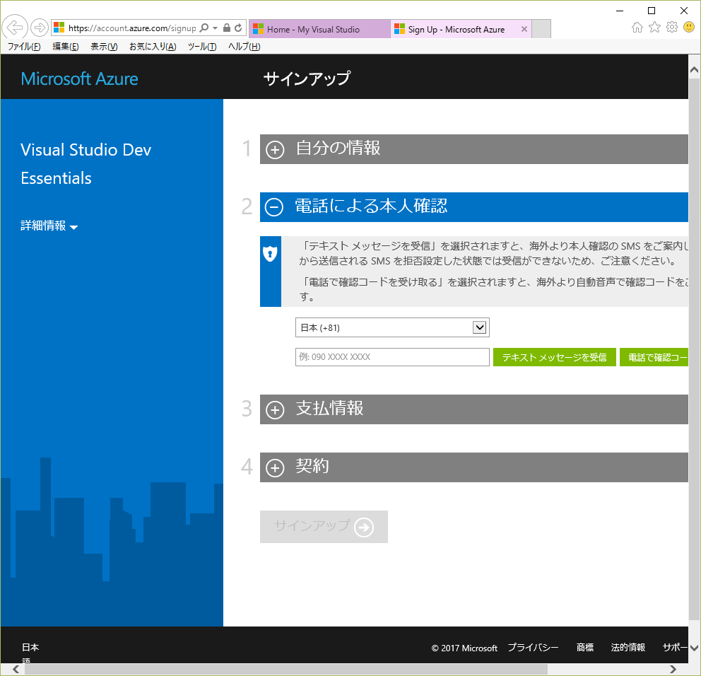Open browser Tools gear icon
Image resolution: width=701 pixels, height=676 pixels.
tap(672, 28)
